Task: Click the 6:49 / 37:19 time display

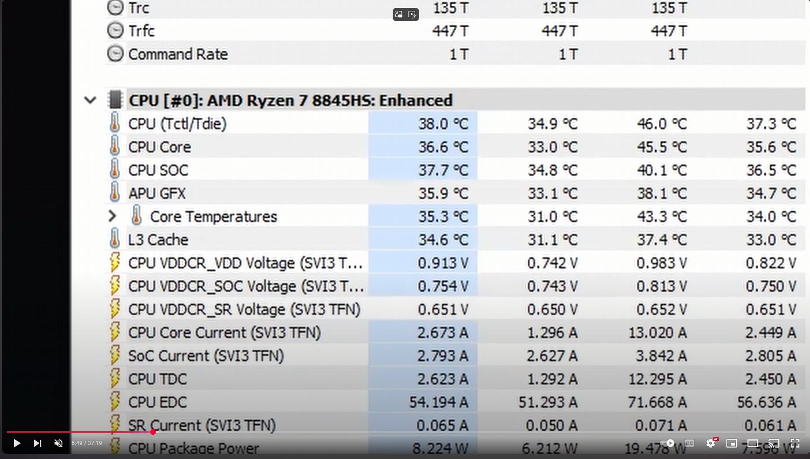Action: 87,443
